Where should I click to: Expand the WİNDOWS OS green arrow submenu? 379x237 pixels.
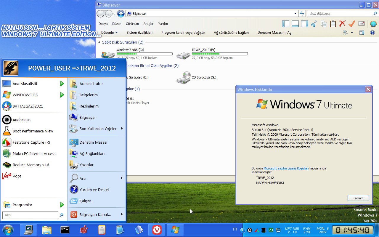tap(62, 95)
